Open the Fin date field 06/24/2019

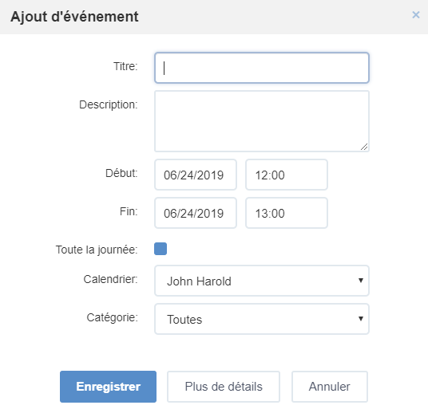(196, 213)
